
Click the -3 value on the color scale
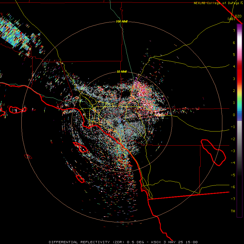[233, 151]
